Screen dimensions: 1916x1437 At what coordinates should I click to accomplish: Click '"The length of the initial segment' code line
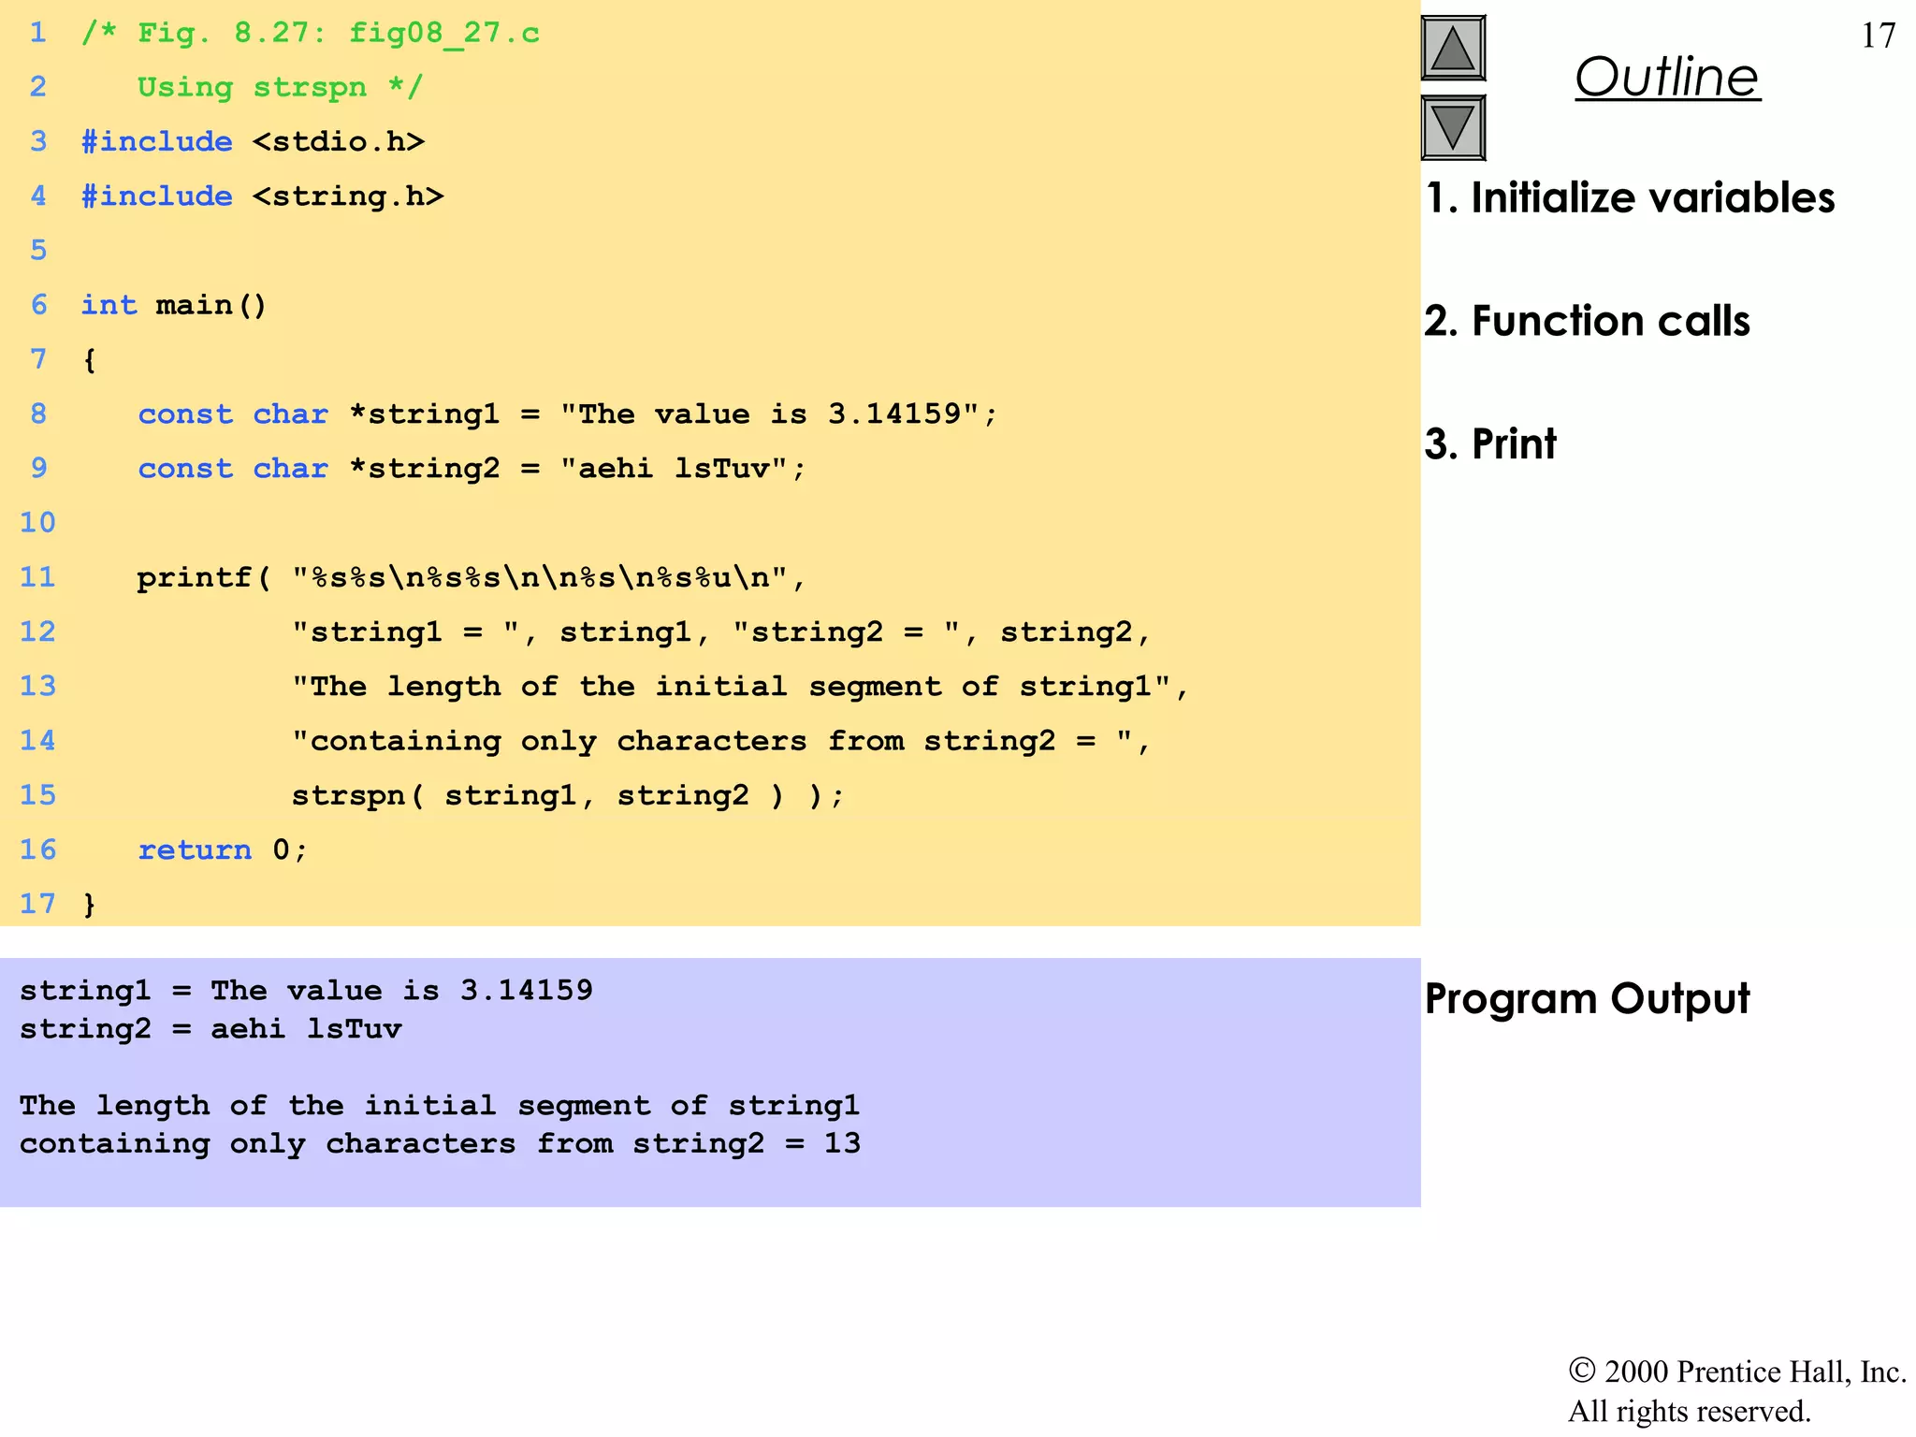(739, 686)
